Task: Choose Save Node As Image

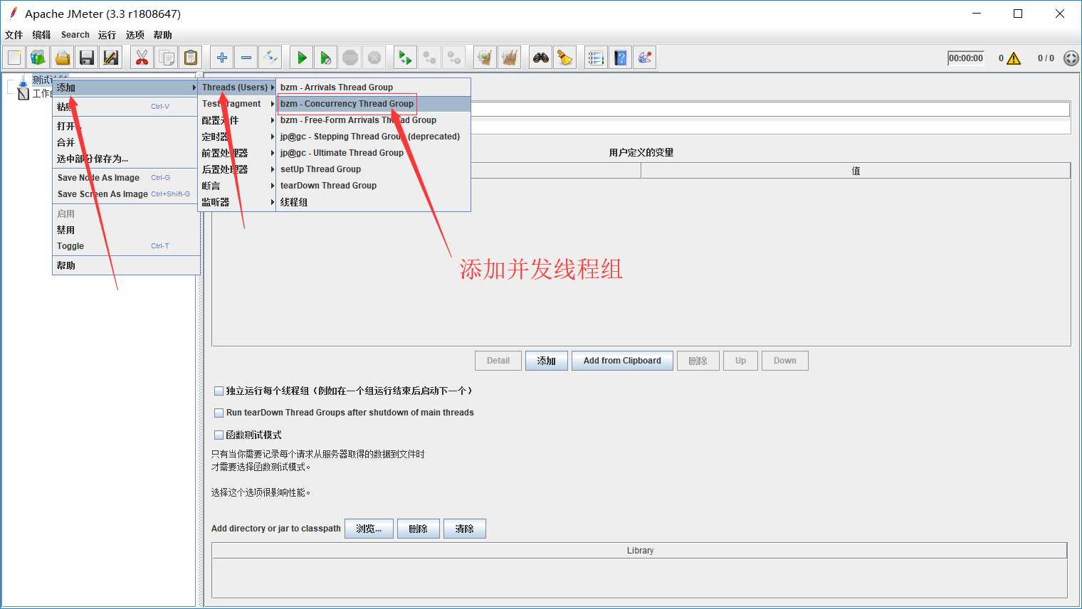Action: tap(126, 178)
